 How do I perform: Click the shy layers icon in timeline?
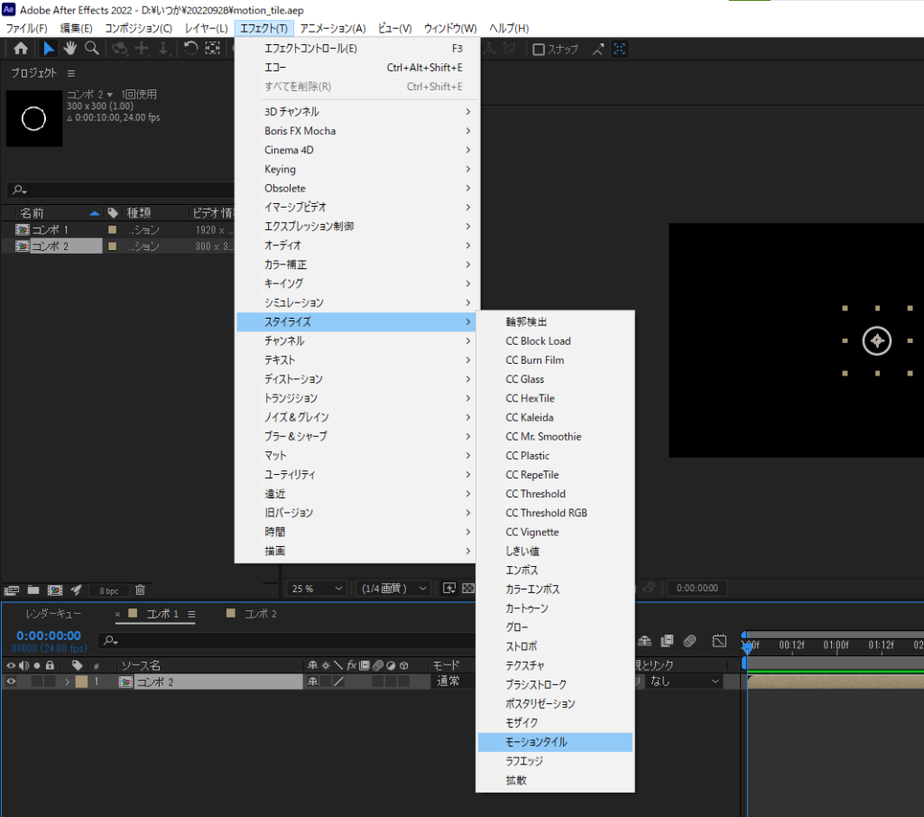pyautogui.click(x=644, y=641)
